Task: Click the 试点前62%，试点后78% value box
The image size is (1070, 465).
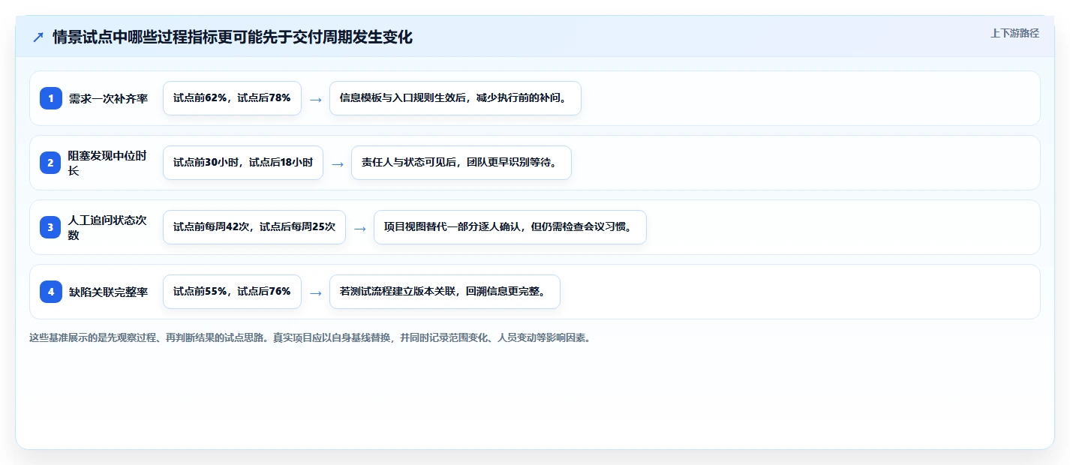Action: 232,98
